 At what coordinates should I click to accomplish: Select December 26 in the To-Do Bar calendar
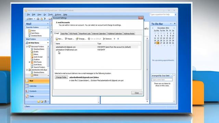[158, 43]
